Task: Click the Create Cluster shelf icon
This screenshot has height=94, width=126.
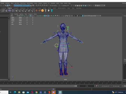Action: (x=13, y=11)
